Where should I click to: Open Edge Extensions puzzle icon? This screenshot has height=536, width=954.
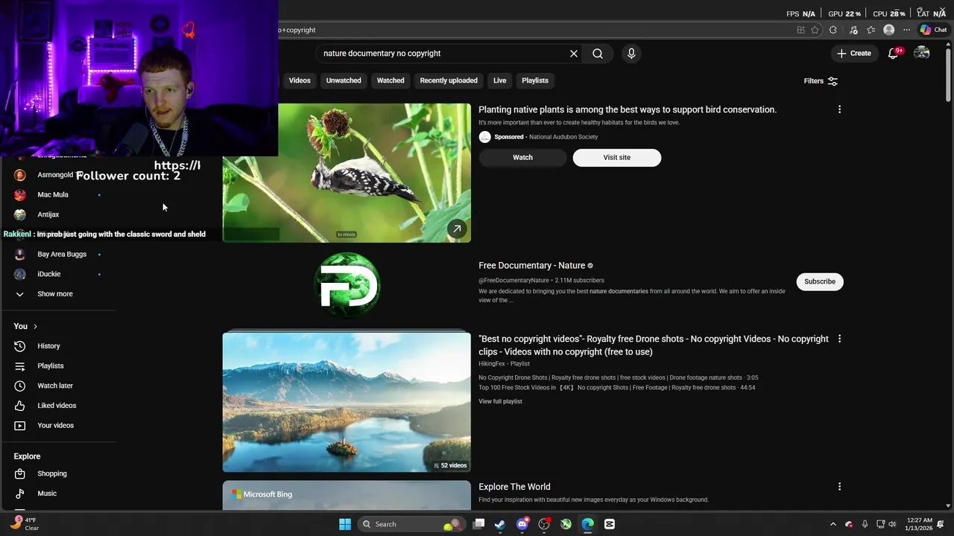coord(833,30)
